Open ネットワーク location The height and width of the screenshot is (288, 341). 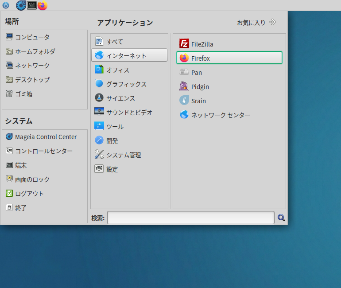[45, 66]
